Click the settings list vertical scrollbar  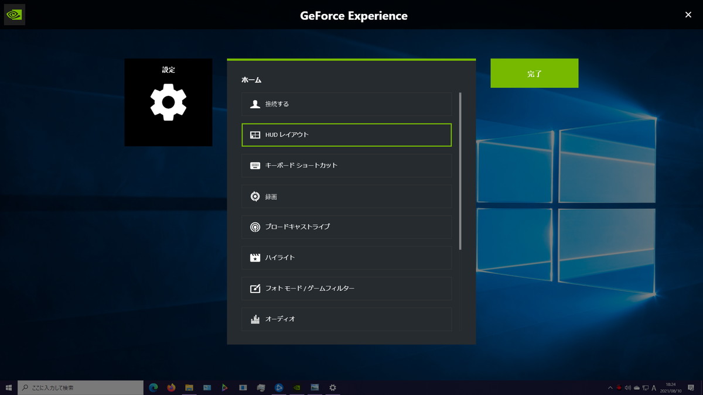[460, 171]
